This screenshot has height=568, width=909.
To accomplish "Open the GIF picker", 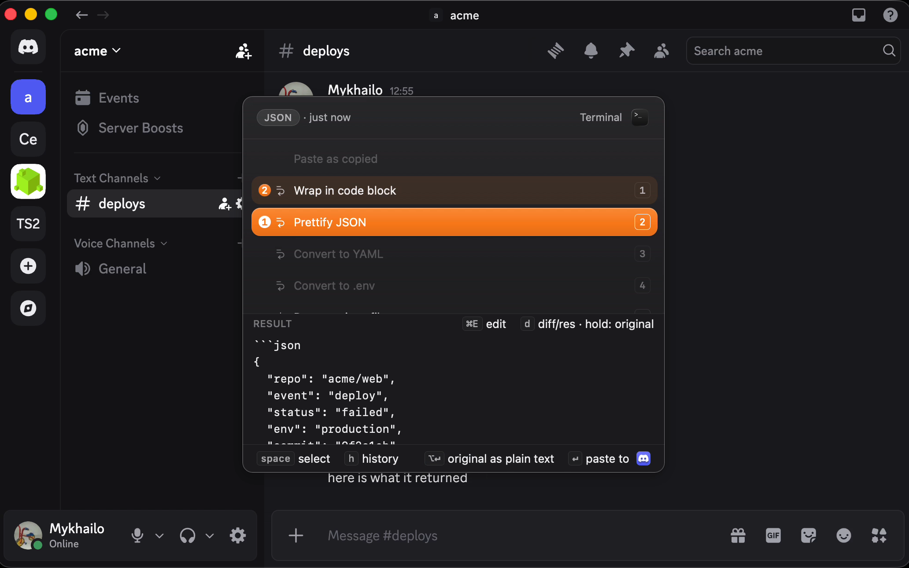I will pyautogui.click(x=773, y=535).
